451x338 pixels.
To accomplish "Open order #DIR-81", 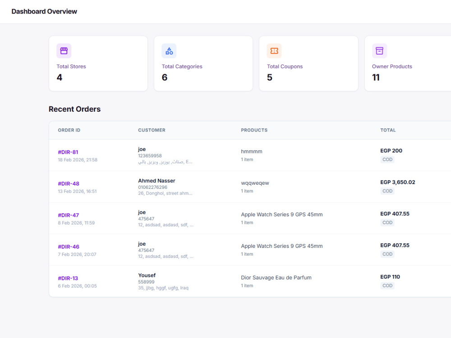I will click(68, 152).
